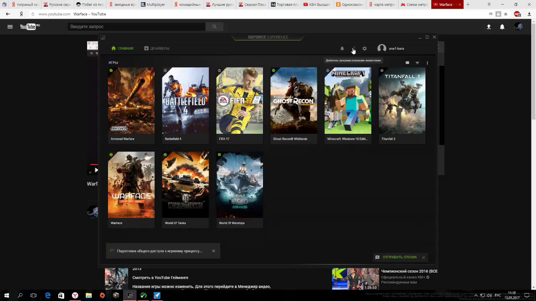Image resolution: width=536 pixels, height=301 pixels.
Task: Open the Armored Warfare game card
Action: pos(131,105)
